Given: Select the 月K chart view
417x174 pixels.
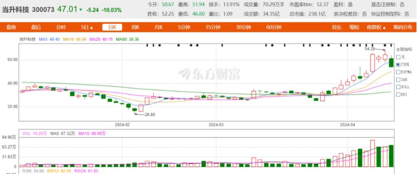Looking at the screenshot, I should 159,27.
